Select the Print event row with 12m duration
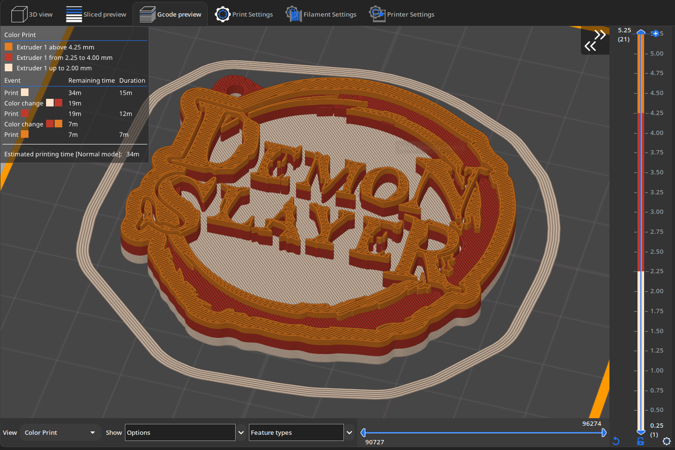675x450 pixels. click(75, 114)
